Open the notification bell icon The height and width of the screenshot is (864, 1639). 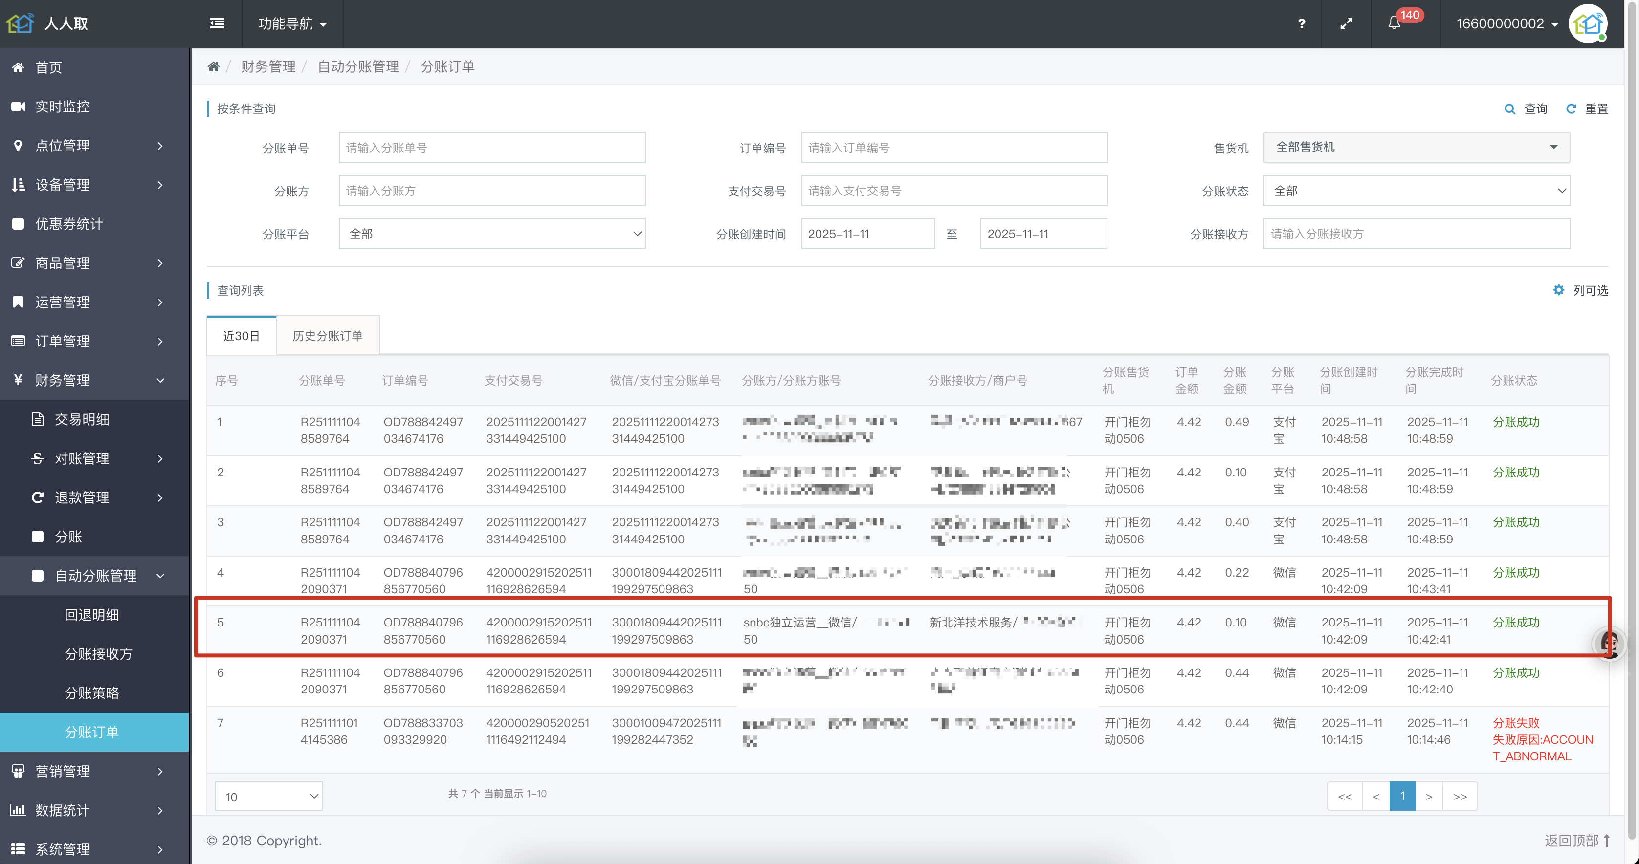[1394, 23]
